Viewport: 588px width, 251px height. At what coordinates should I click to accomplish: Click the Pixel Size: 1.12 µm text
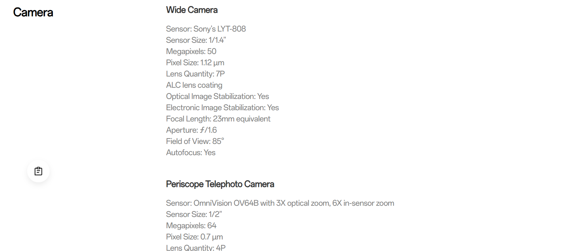click(x=195, y=62)
